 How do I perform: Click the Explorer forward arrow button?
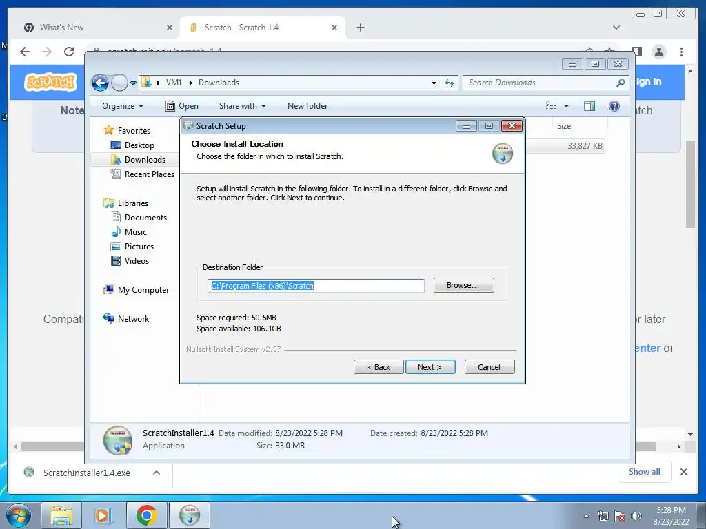pyautogui.click(x=119, y=83)
